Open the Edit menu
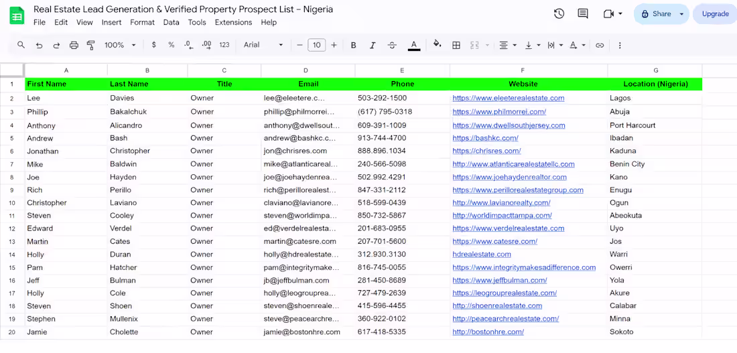The width and height of the screenshot is (737, 353). (61, 22)
